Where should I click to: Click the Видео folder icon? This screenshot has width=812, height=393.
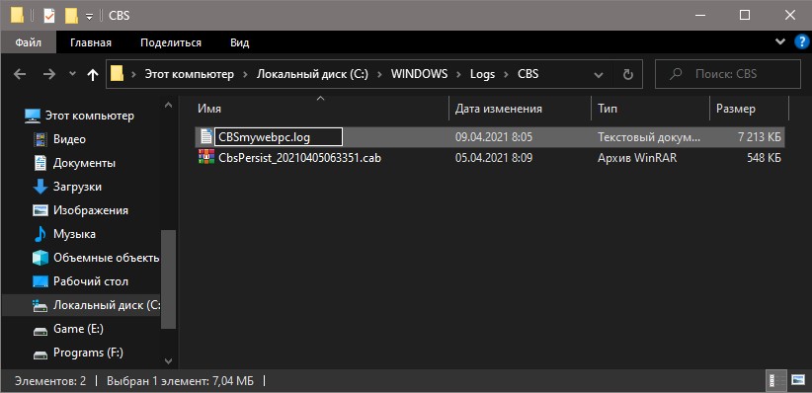pos(40,139)
